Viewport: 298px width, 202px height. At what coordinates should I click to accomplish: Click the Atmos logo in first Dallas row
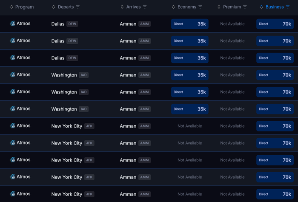tap(12, 23)
